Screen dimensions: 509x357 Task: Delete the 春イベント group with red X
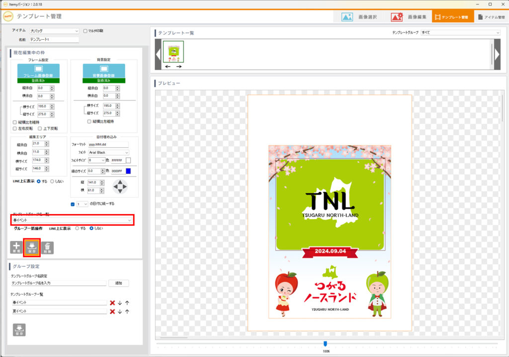(112, 302)
